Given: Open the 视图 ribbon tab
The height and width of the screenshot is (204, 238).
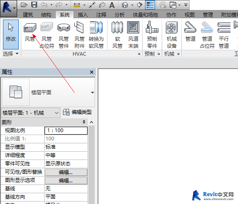Looking at the screenshot, I should click(x=190, y=15).
